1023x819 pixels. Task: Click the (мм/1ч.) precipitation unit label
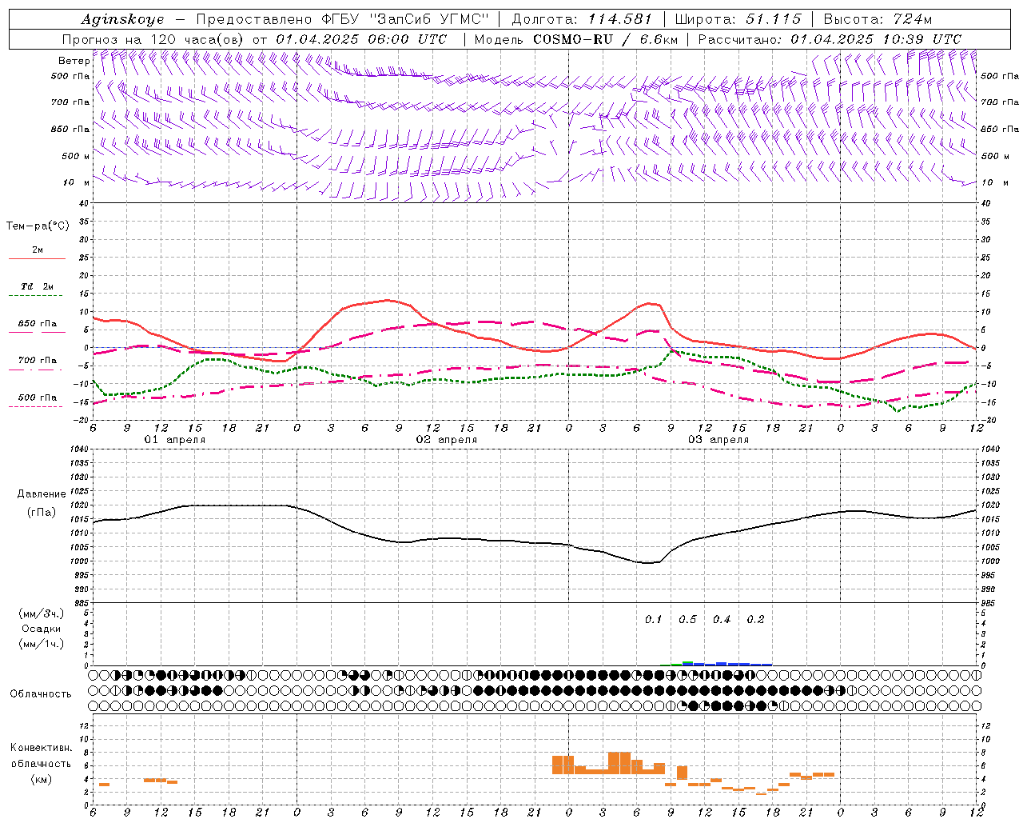click(42, 644)
